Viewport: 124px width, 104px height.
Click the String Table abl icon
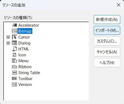click(x=14, y=73)
